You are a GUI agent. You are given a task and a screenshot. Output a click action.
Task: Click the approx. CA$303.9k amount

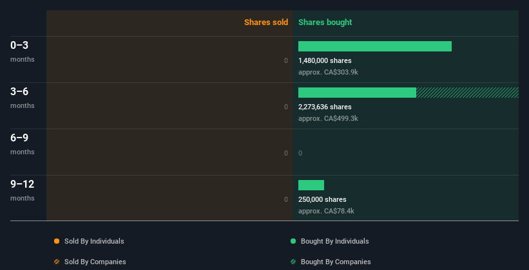click(328, 73)
